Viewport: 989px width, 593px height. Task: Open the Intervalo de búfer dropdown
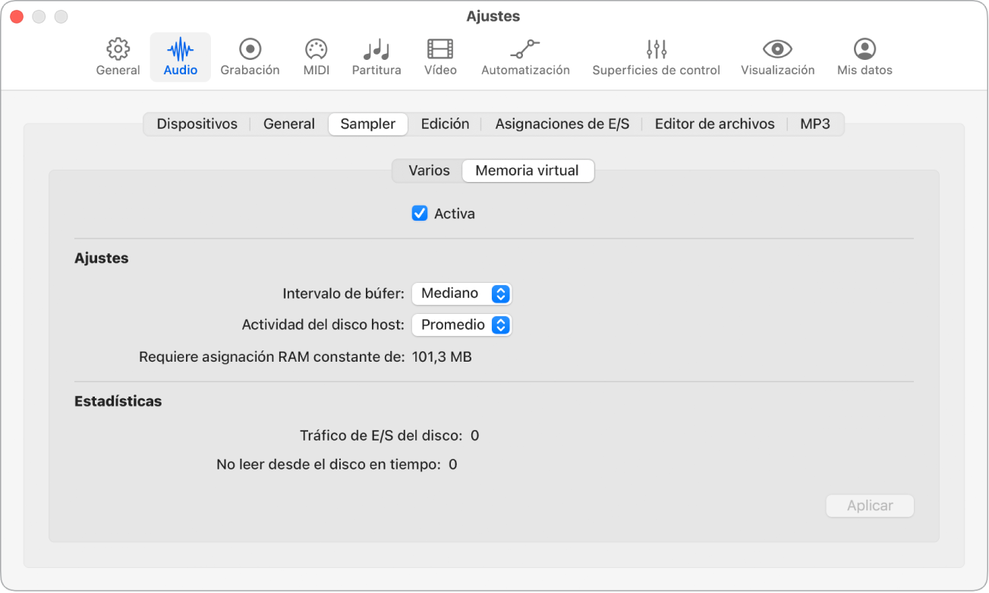coord(461,293)
